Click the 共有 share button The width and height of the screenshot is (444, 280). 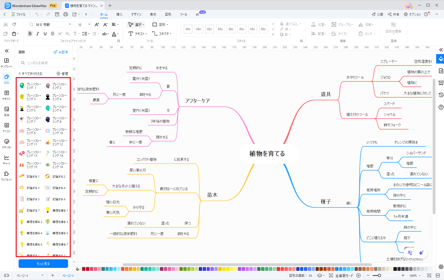click(393, 14)
